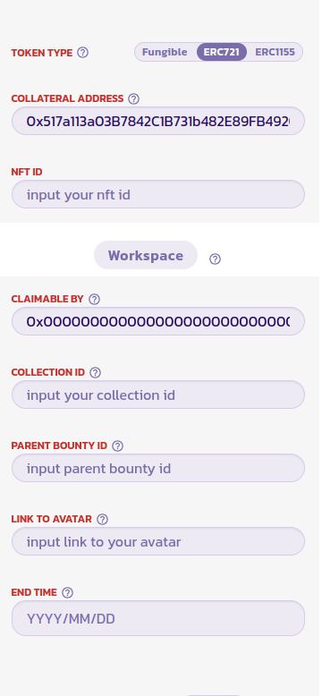Image resolution: width=322 pixels, height=696 pixels.
Task: Click help icon beside Parent Bounty ID
Action: pyautogui.click(x=117, y=446)
